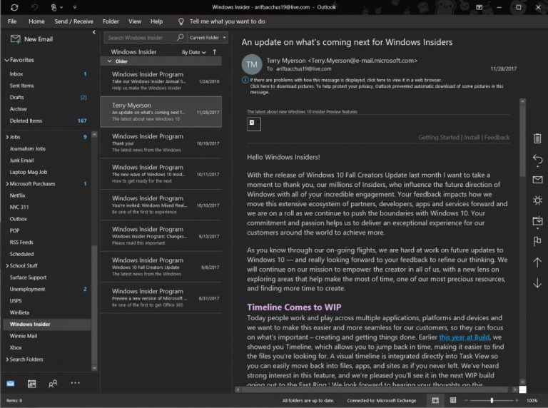Select the Unemployment folder

tap(47, 289)
